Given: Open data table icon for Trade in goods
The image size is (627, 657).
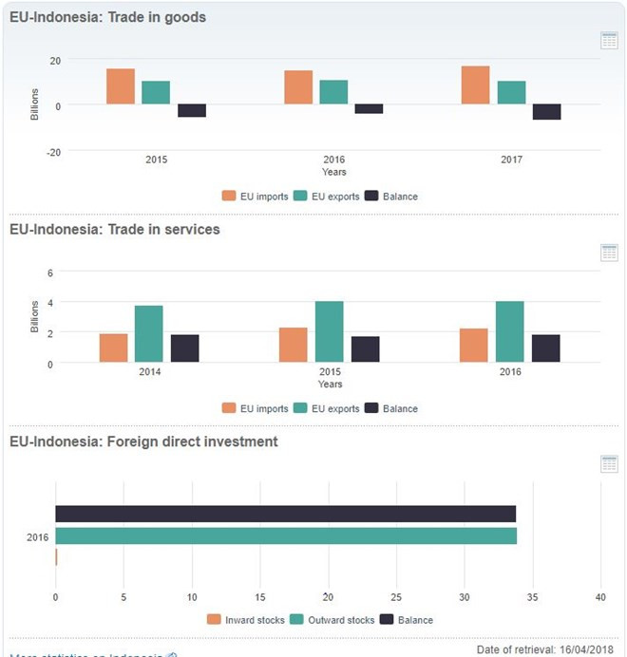Looking at the screenshot, I should [x=609, y=40].
